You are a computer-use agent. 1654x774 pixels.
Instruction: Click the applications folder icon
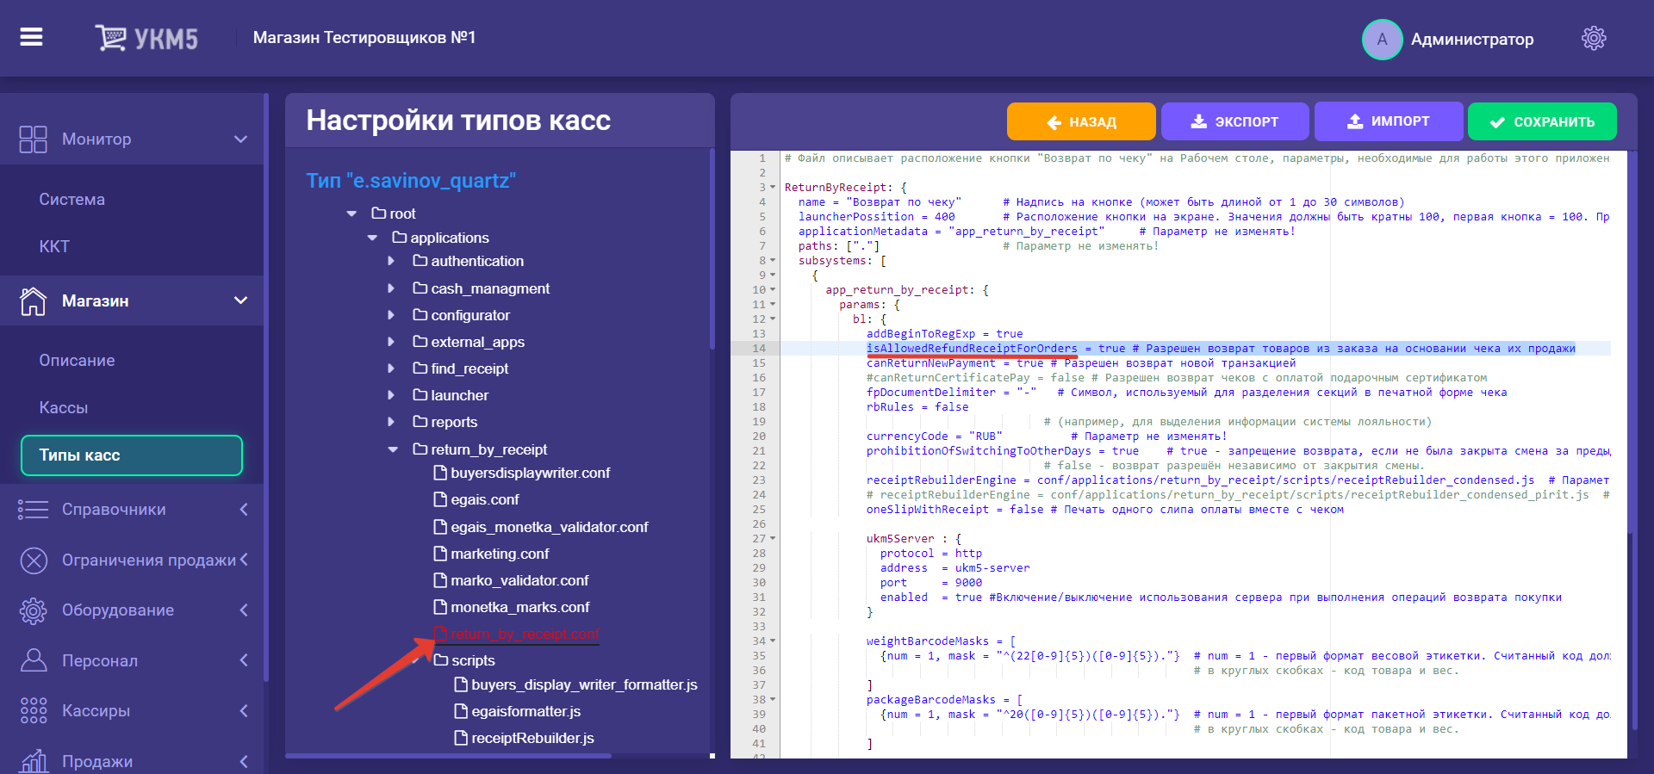(x=399, y=237)
